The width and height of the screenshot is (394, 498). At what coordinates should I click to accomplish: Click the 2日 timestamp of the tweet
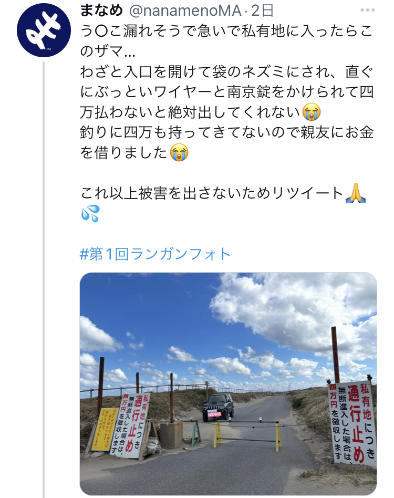pos(263,11)
